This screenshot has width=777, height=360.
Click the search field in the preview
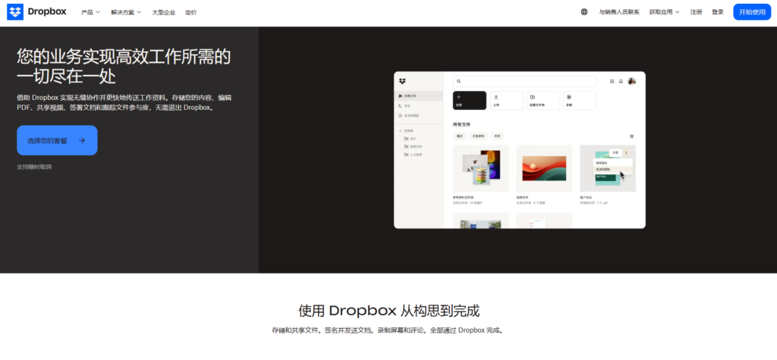pos(524,81)
